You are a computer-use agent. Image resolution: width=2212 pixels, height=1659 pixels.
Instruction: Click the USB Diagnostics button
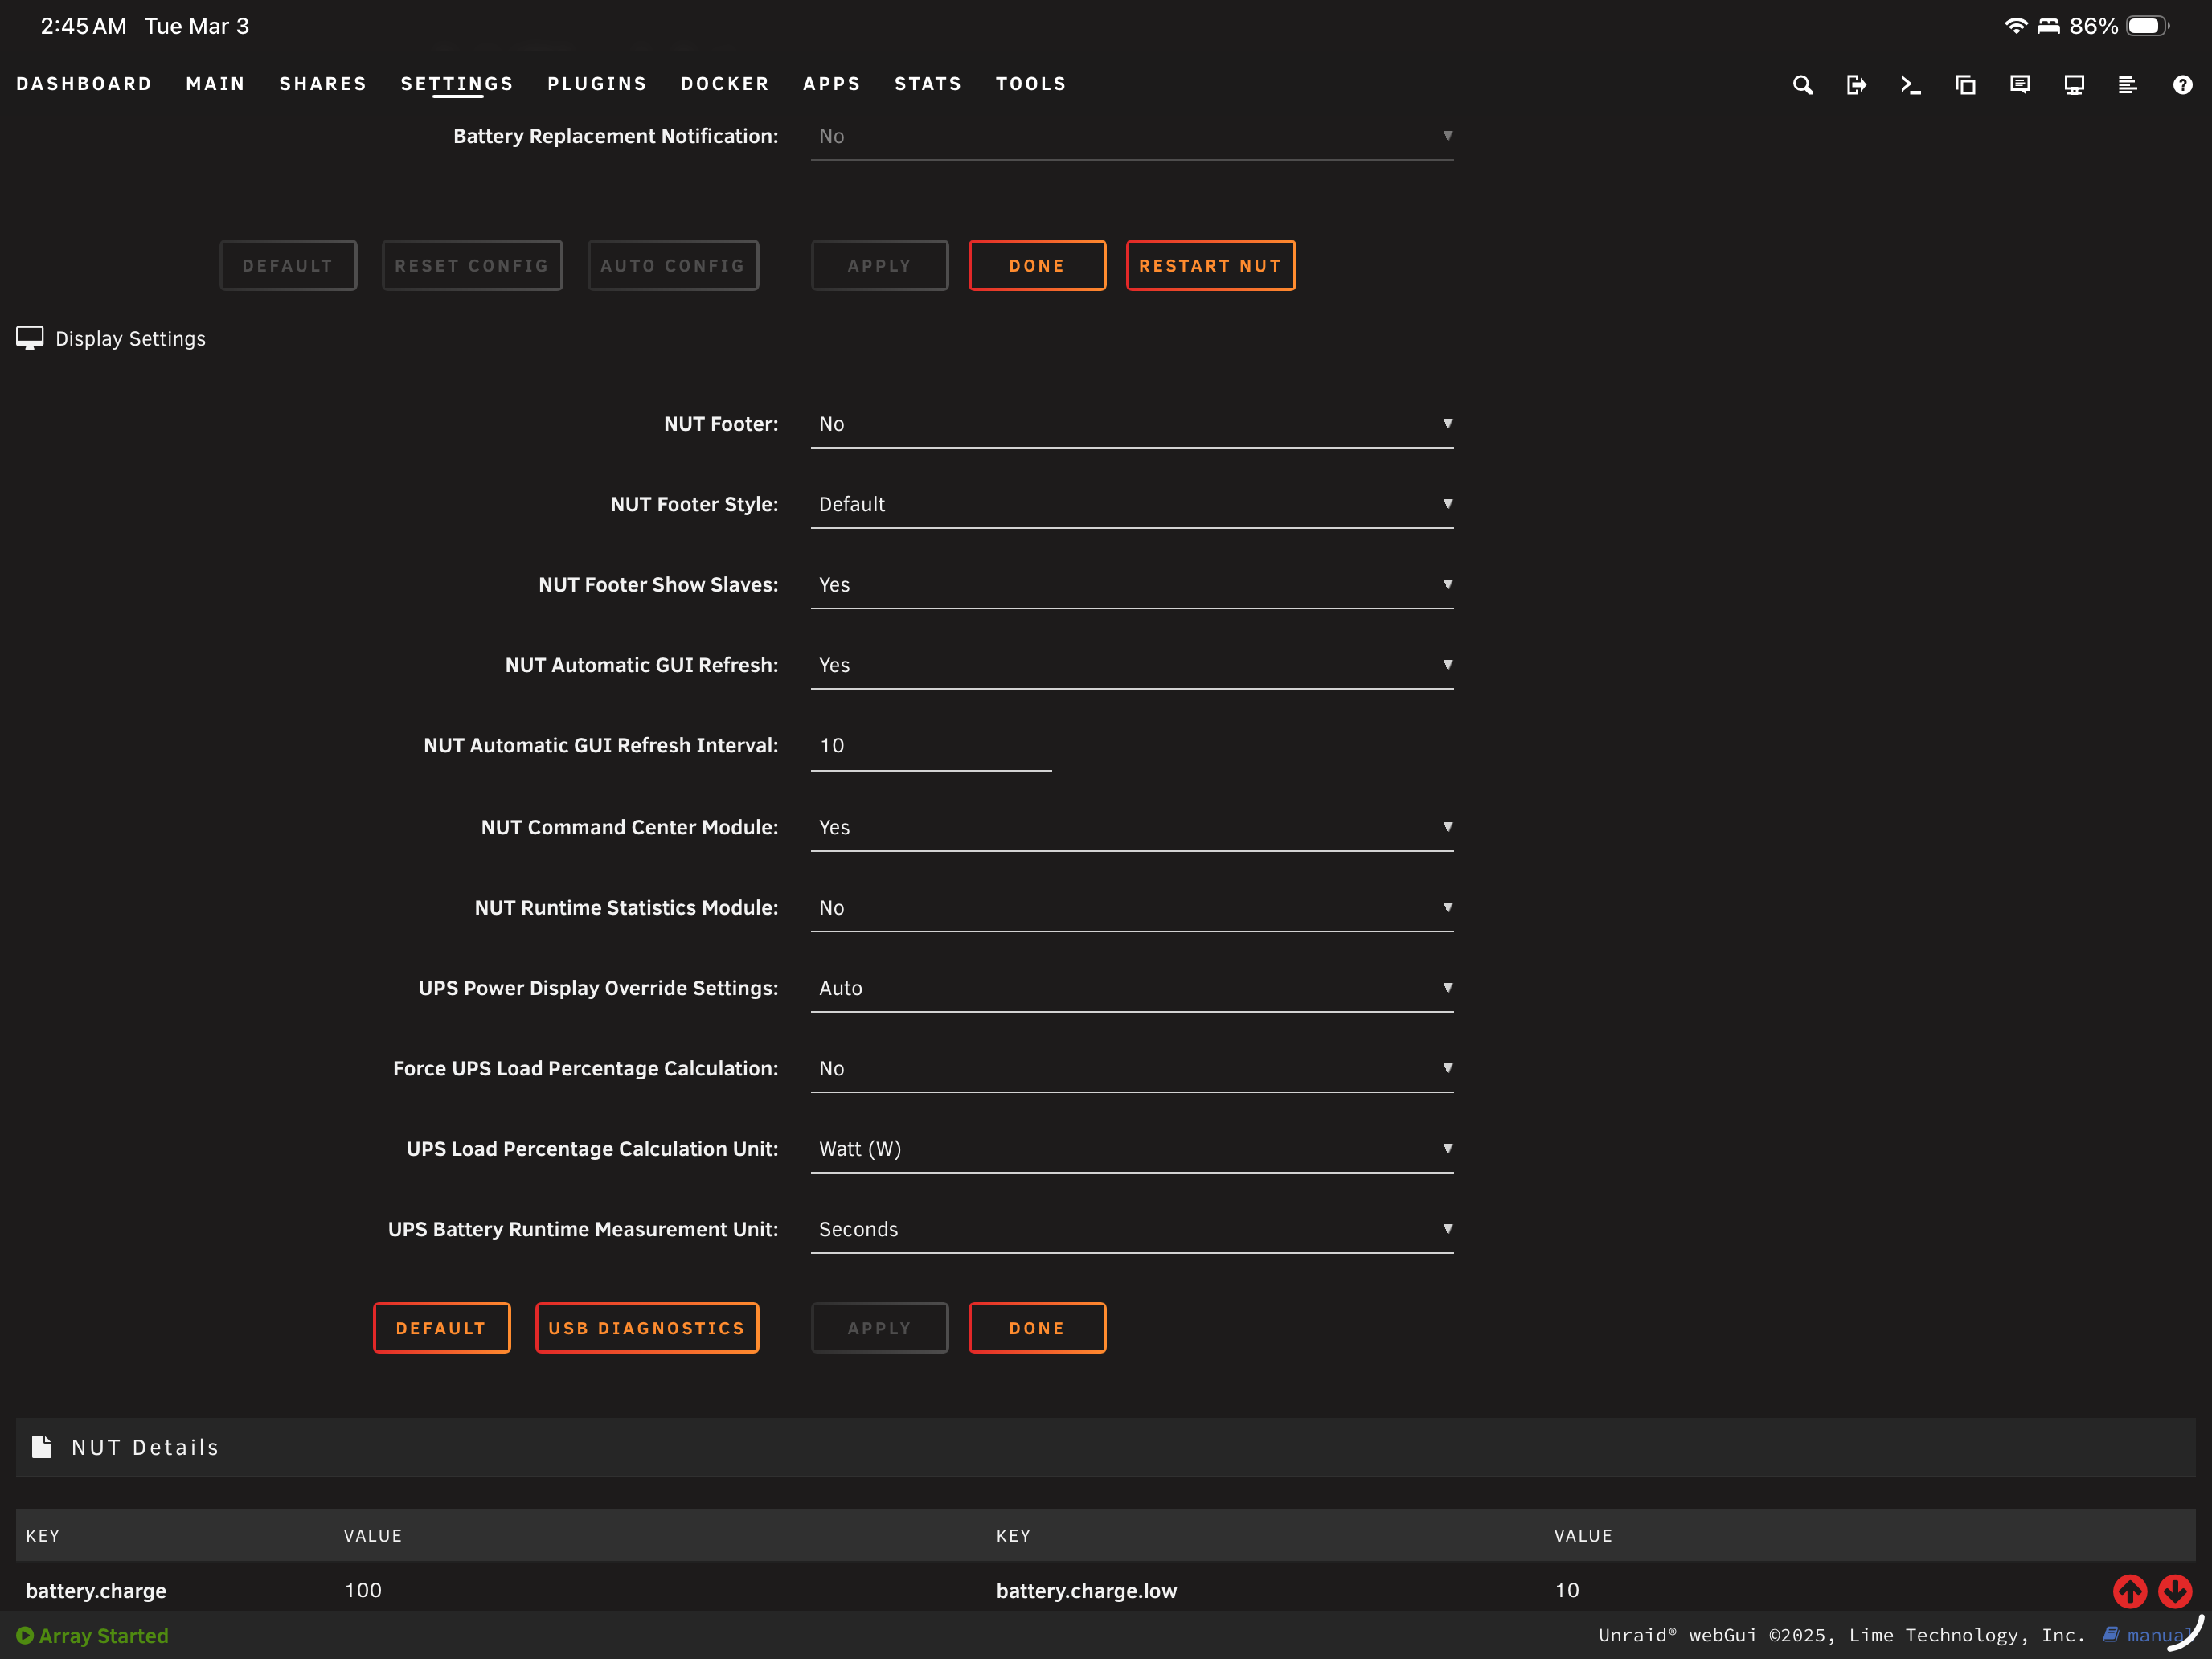click(646, 1328)
